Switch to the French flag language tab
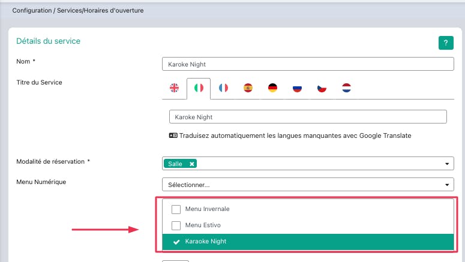The image size is (465, 262). click(223, 88)
